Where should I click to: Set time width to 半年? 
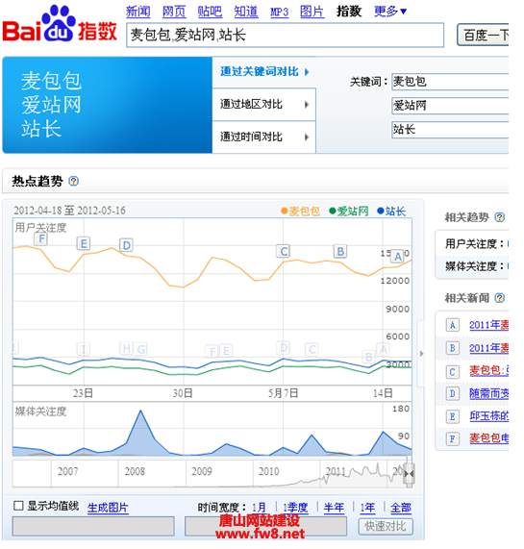(x=334, y=508)
